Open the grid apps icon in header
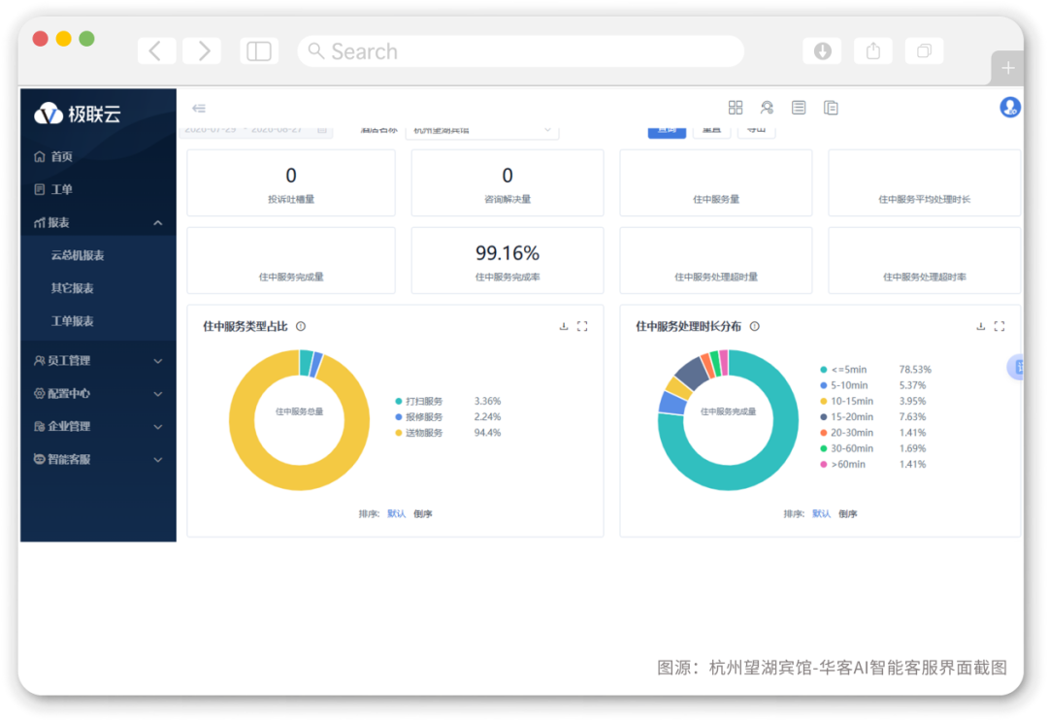 tap(736, 108)
